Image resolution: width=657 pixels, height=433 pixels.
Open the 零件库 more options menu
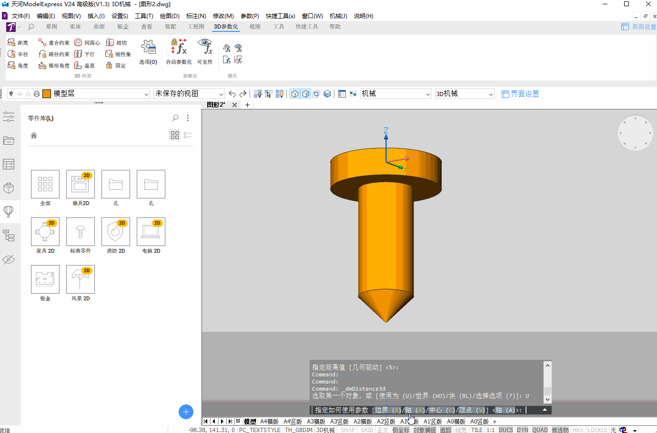tap(188, 118)
